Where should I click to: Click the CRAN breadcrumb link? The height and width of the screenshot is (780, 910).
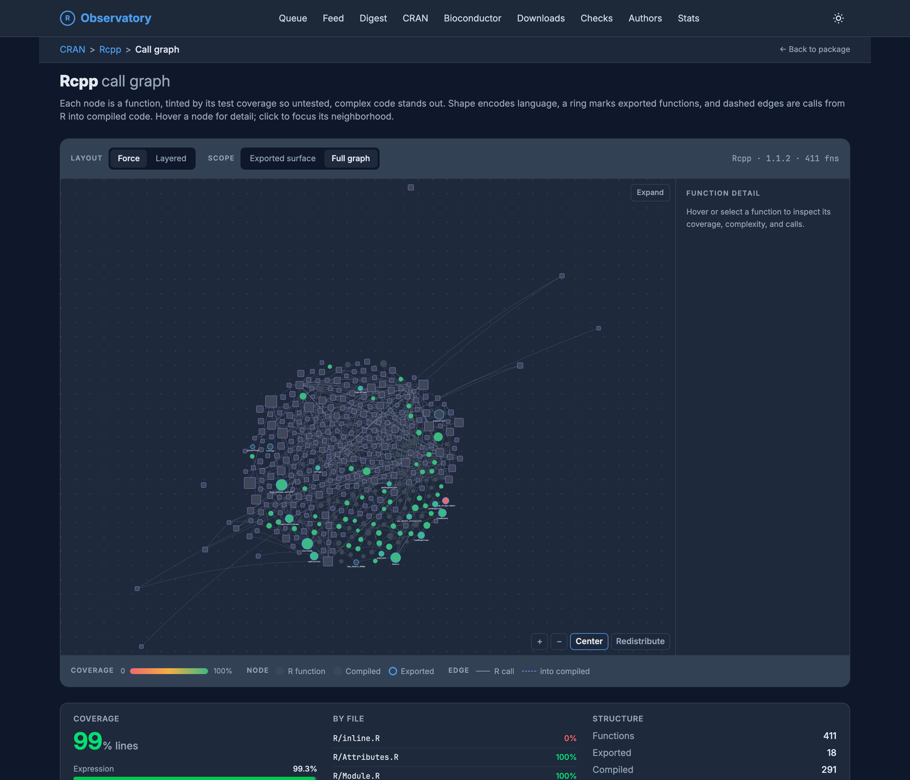click(72, 49)
